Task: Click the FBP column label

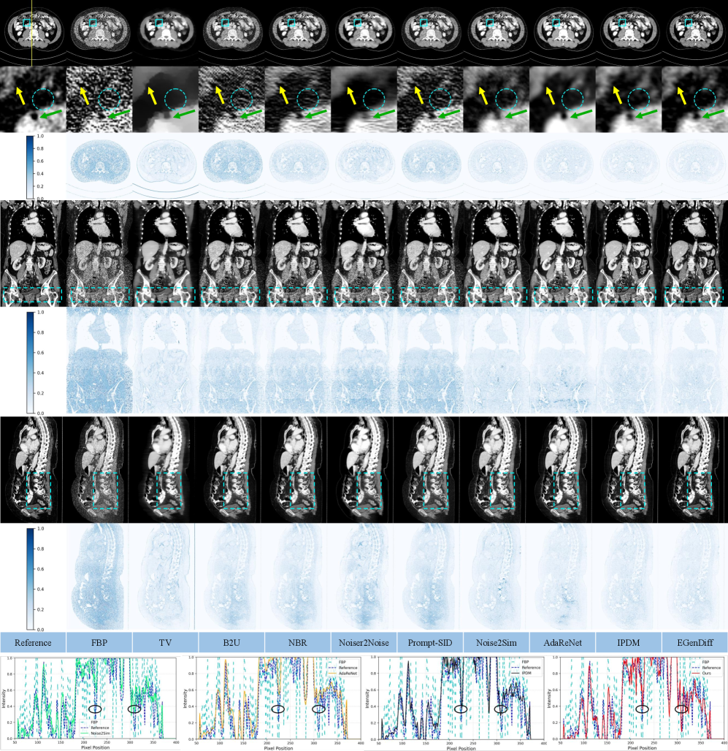Action: tap(99, 642)
